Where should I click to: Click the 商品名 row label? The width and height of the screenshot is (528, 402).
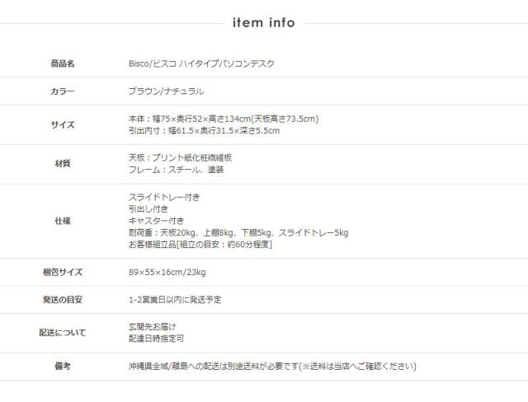[62, 63]
